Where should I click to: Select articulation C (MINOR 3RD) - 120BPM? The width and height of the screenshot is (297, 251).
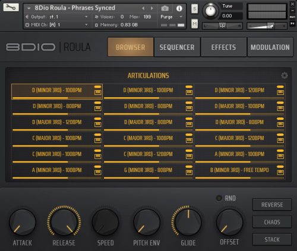click(148, 154)
